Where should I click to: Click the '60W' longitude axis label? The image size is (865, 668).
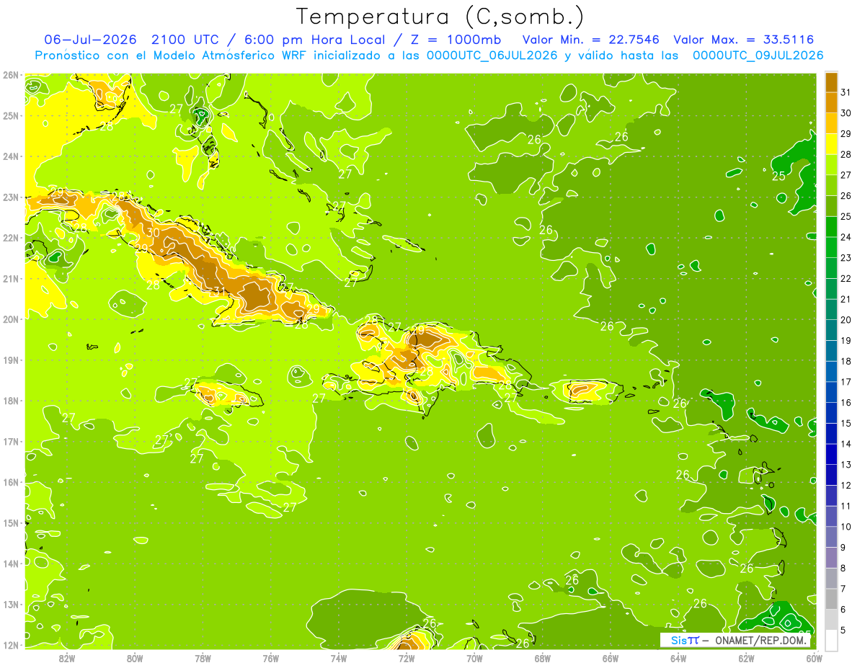(815, 658)
